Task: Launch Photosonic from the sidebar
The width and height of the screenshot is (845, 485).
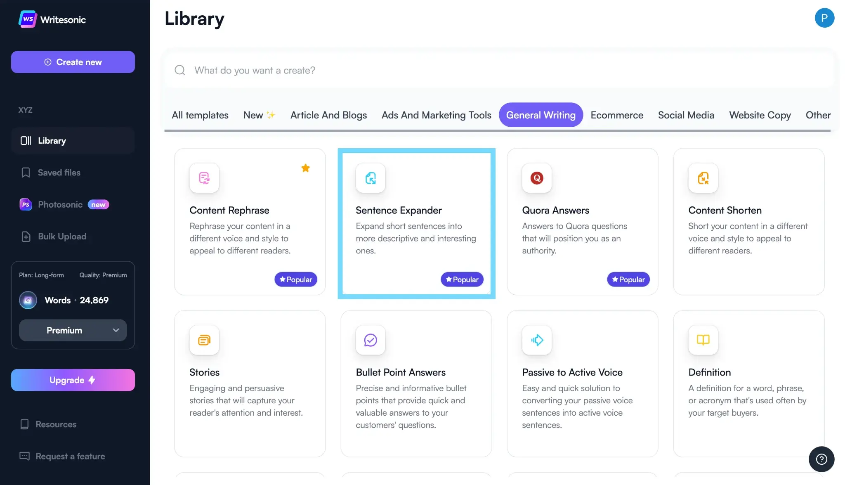Action: pos(61,204)
